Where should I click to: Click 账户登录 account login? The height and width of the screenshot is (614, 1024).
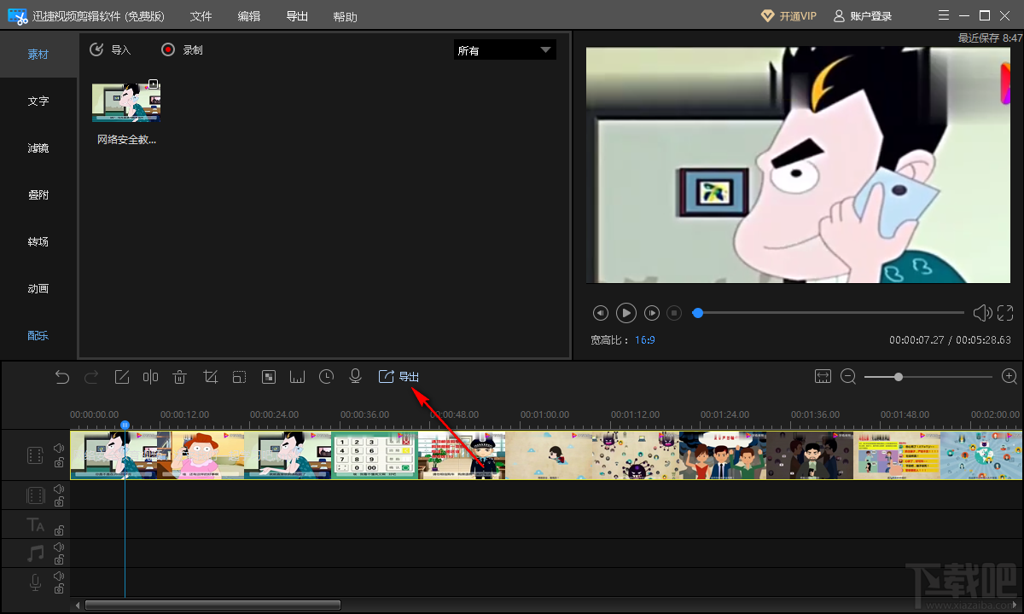click(863, 16)
